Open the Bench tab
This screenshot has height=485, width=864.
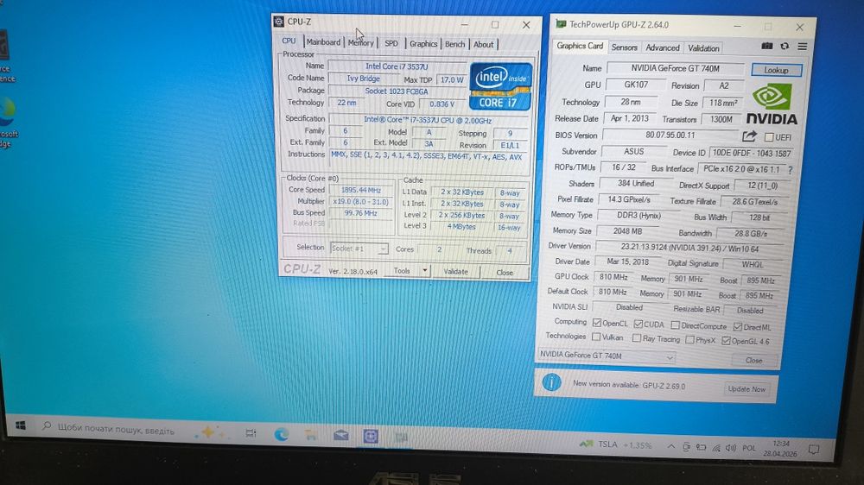455,45
